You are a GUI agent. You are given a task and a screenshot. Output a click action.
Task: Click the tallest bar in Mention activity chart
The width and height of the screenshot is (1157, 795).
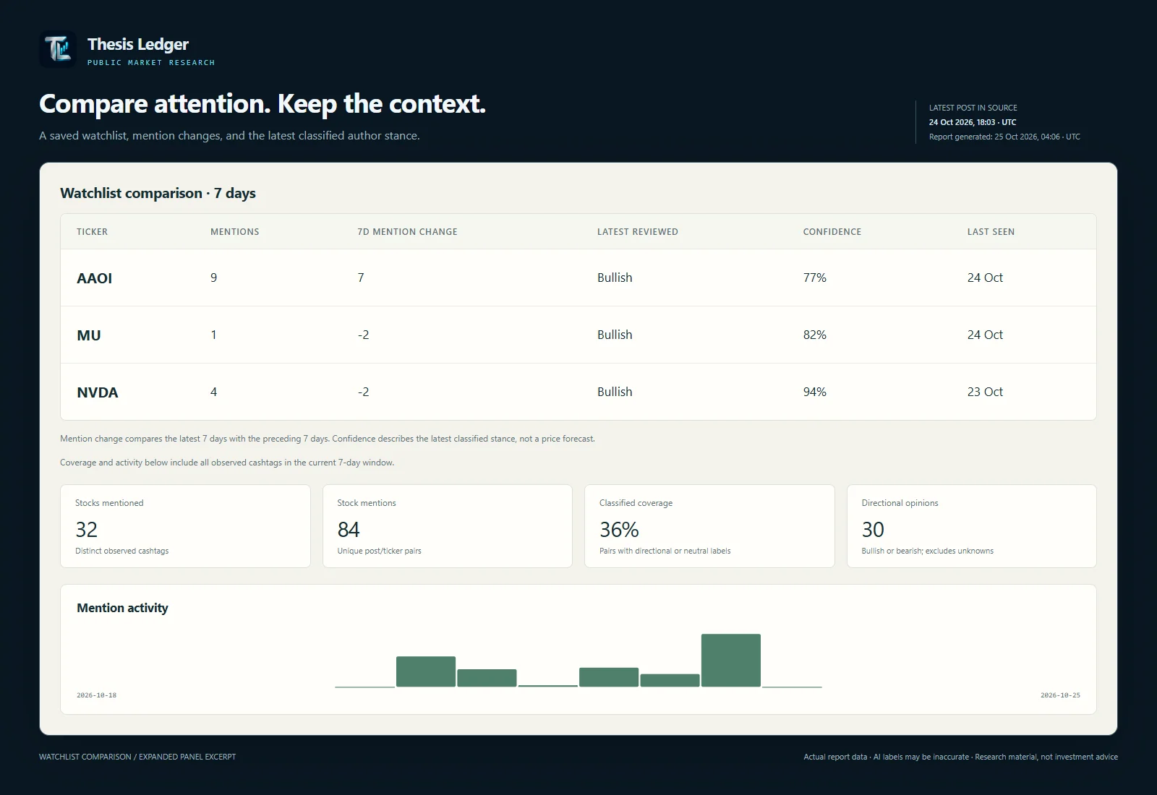coord(730,660)
